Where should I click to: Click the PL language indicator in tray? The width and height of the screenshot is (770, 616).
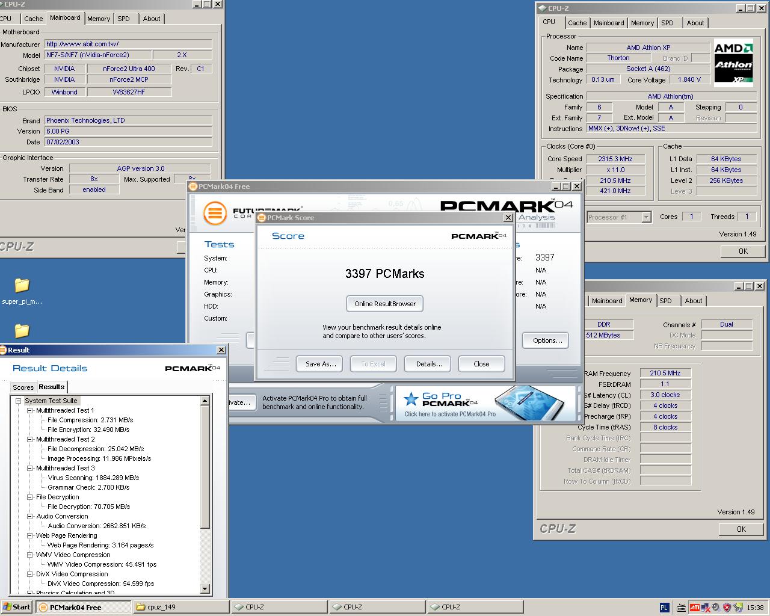pos(664,608)
